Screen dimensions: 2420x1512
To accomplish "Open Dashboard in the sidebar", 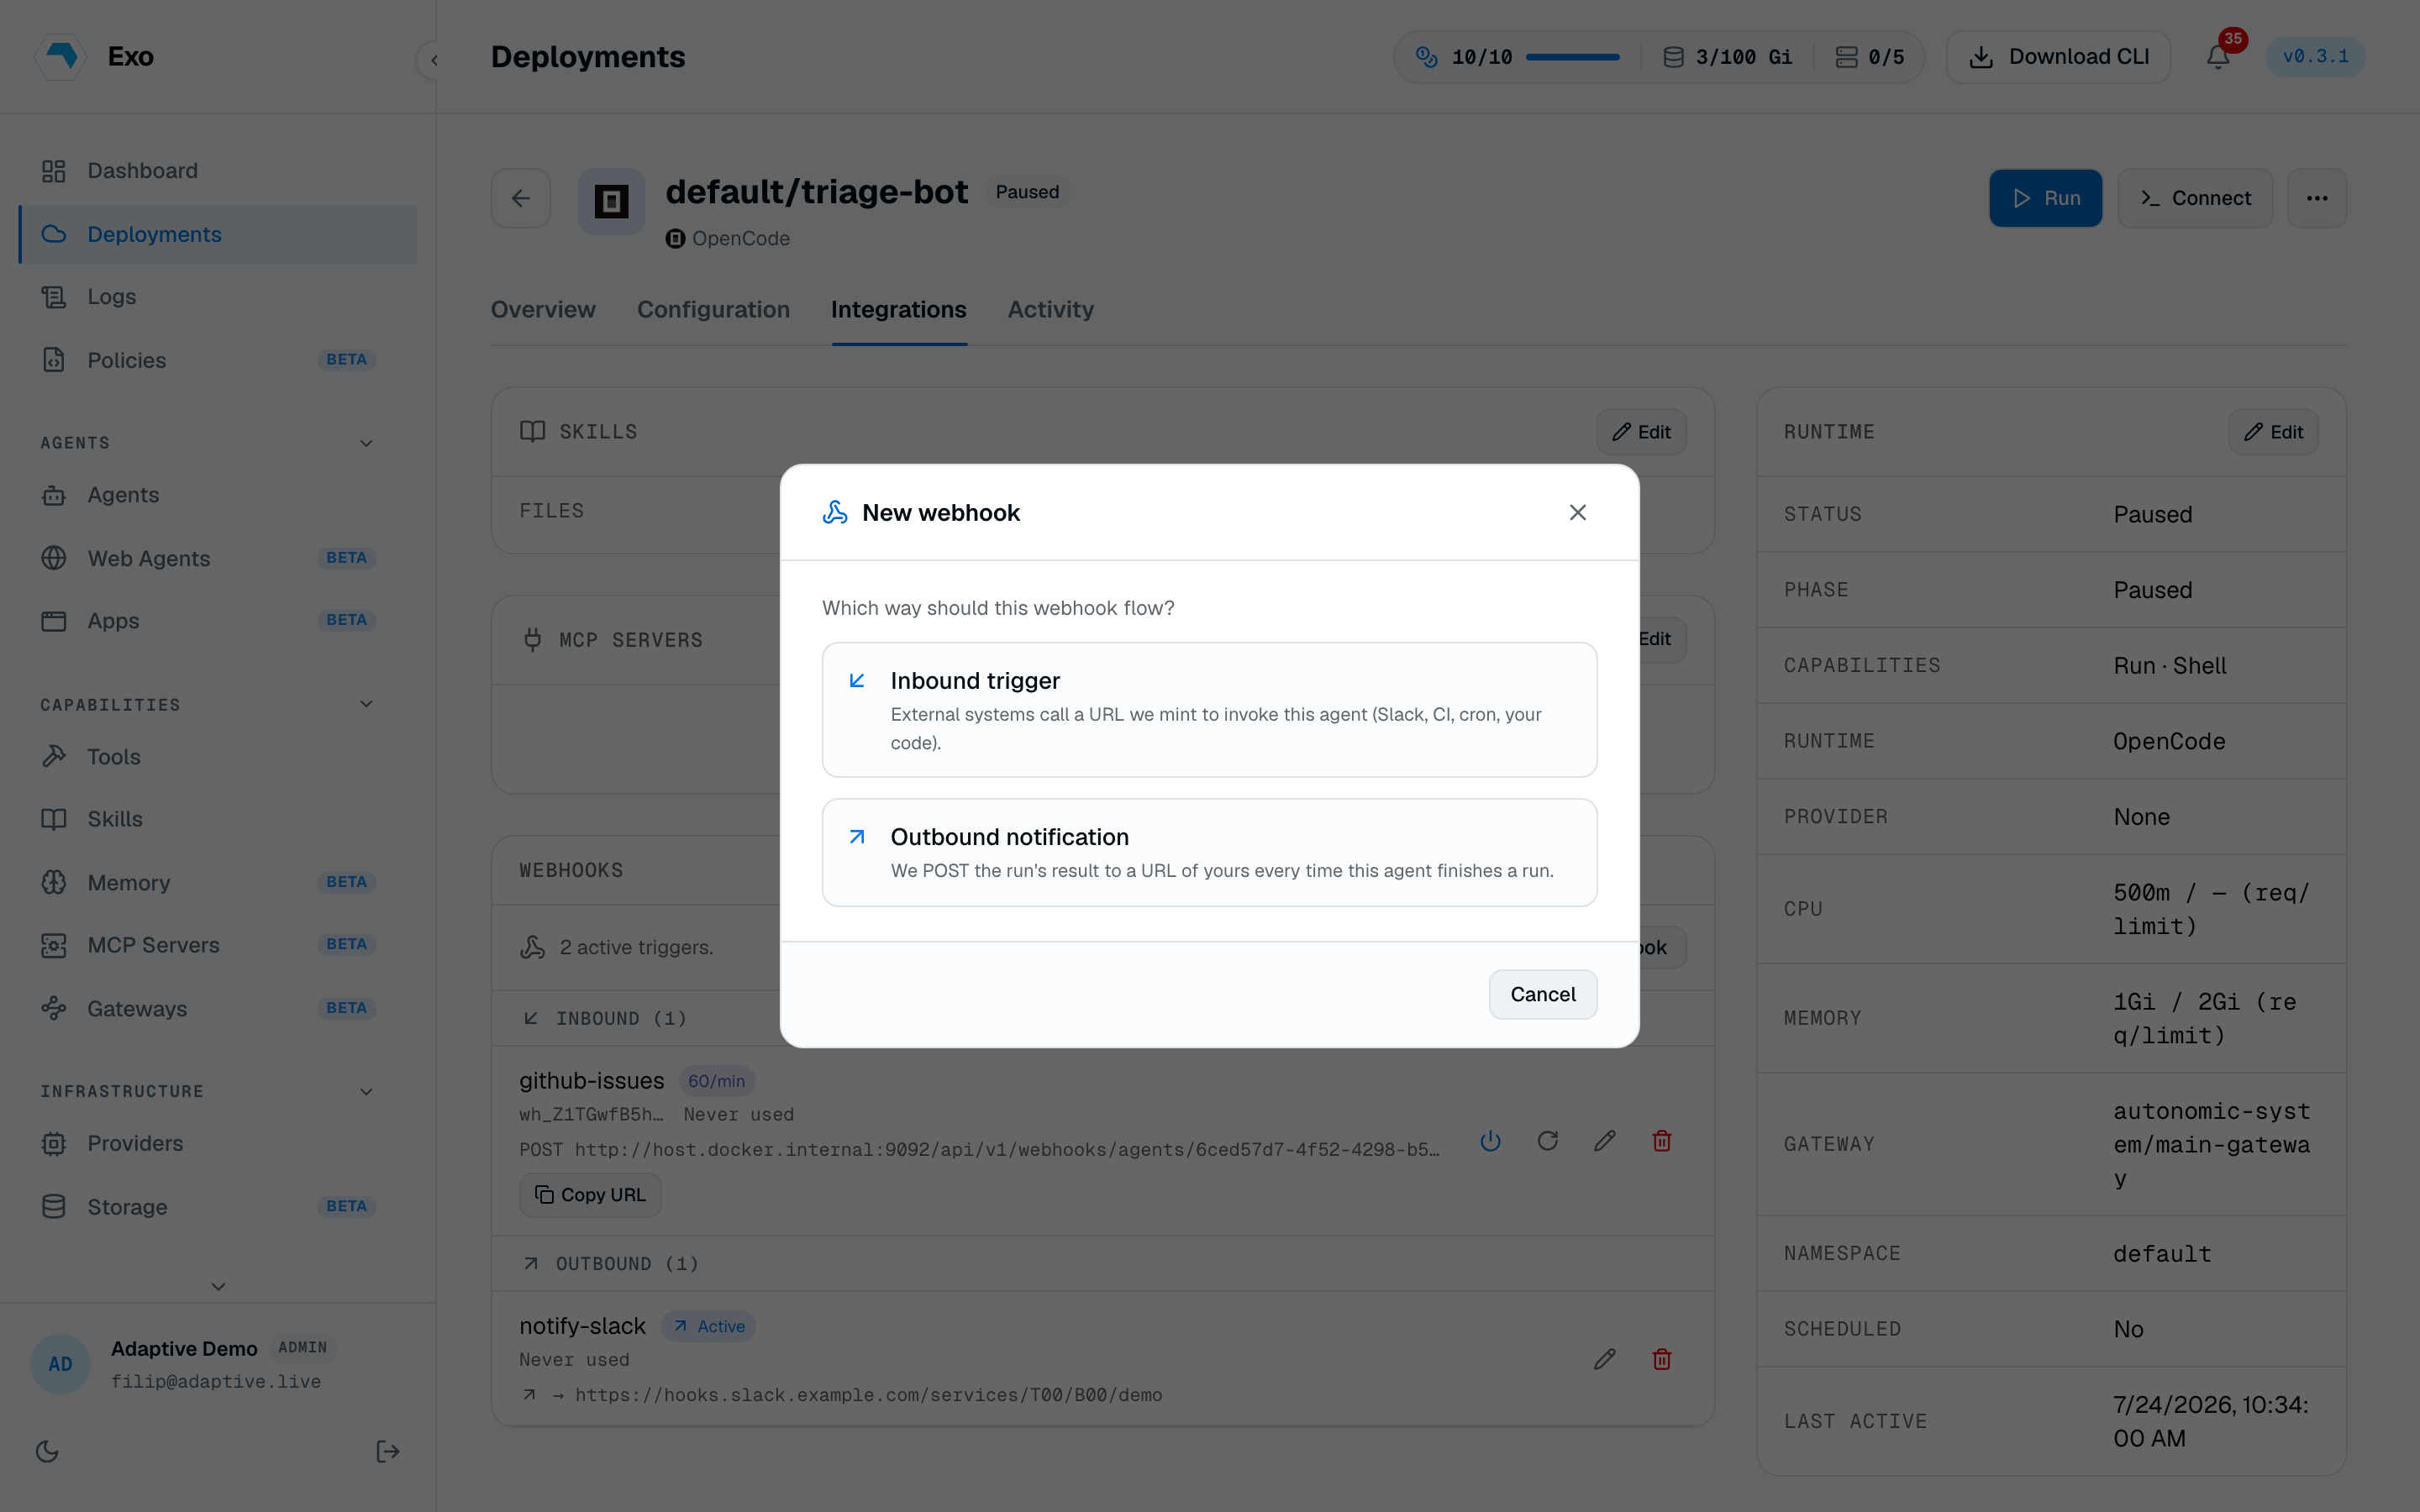I will [218, 171].
